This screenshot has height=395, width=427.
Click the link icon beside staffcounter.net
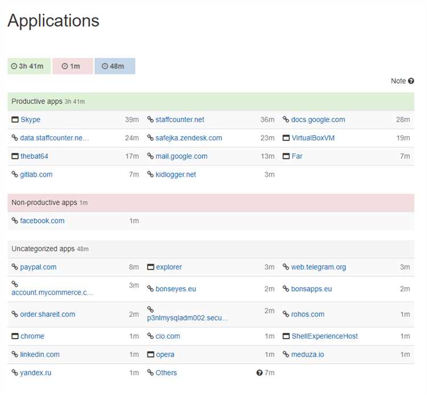click(150, 119)
